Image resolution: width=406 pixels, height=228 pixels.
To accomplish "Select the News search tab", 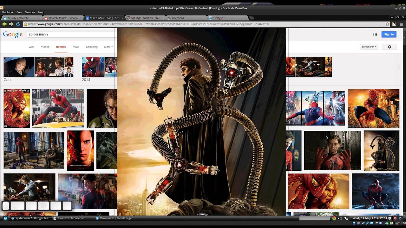I will pos(76,47).
